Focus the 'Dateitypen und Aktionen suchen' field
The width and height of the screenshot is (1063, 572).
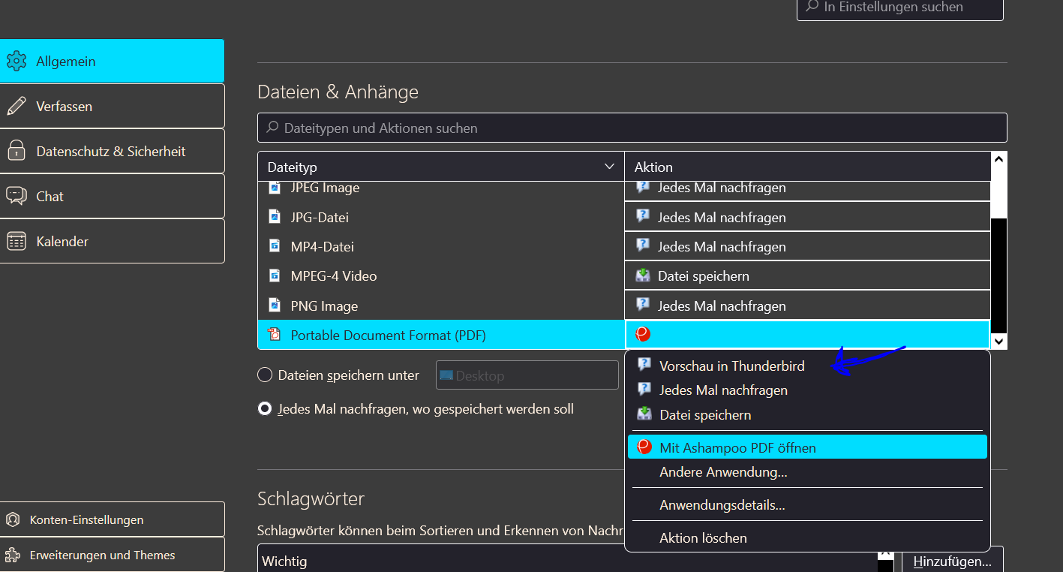coord(632,128)
